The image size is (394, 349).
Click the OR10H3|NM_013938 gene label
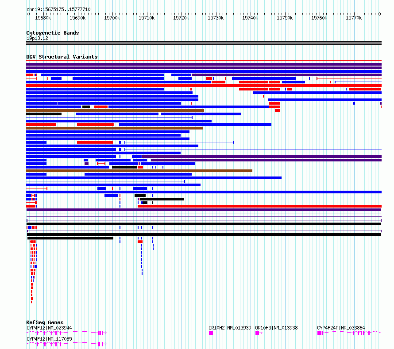[x=276, y=328]
